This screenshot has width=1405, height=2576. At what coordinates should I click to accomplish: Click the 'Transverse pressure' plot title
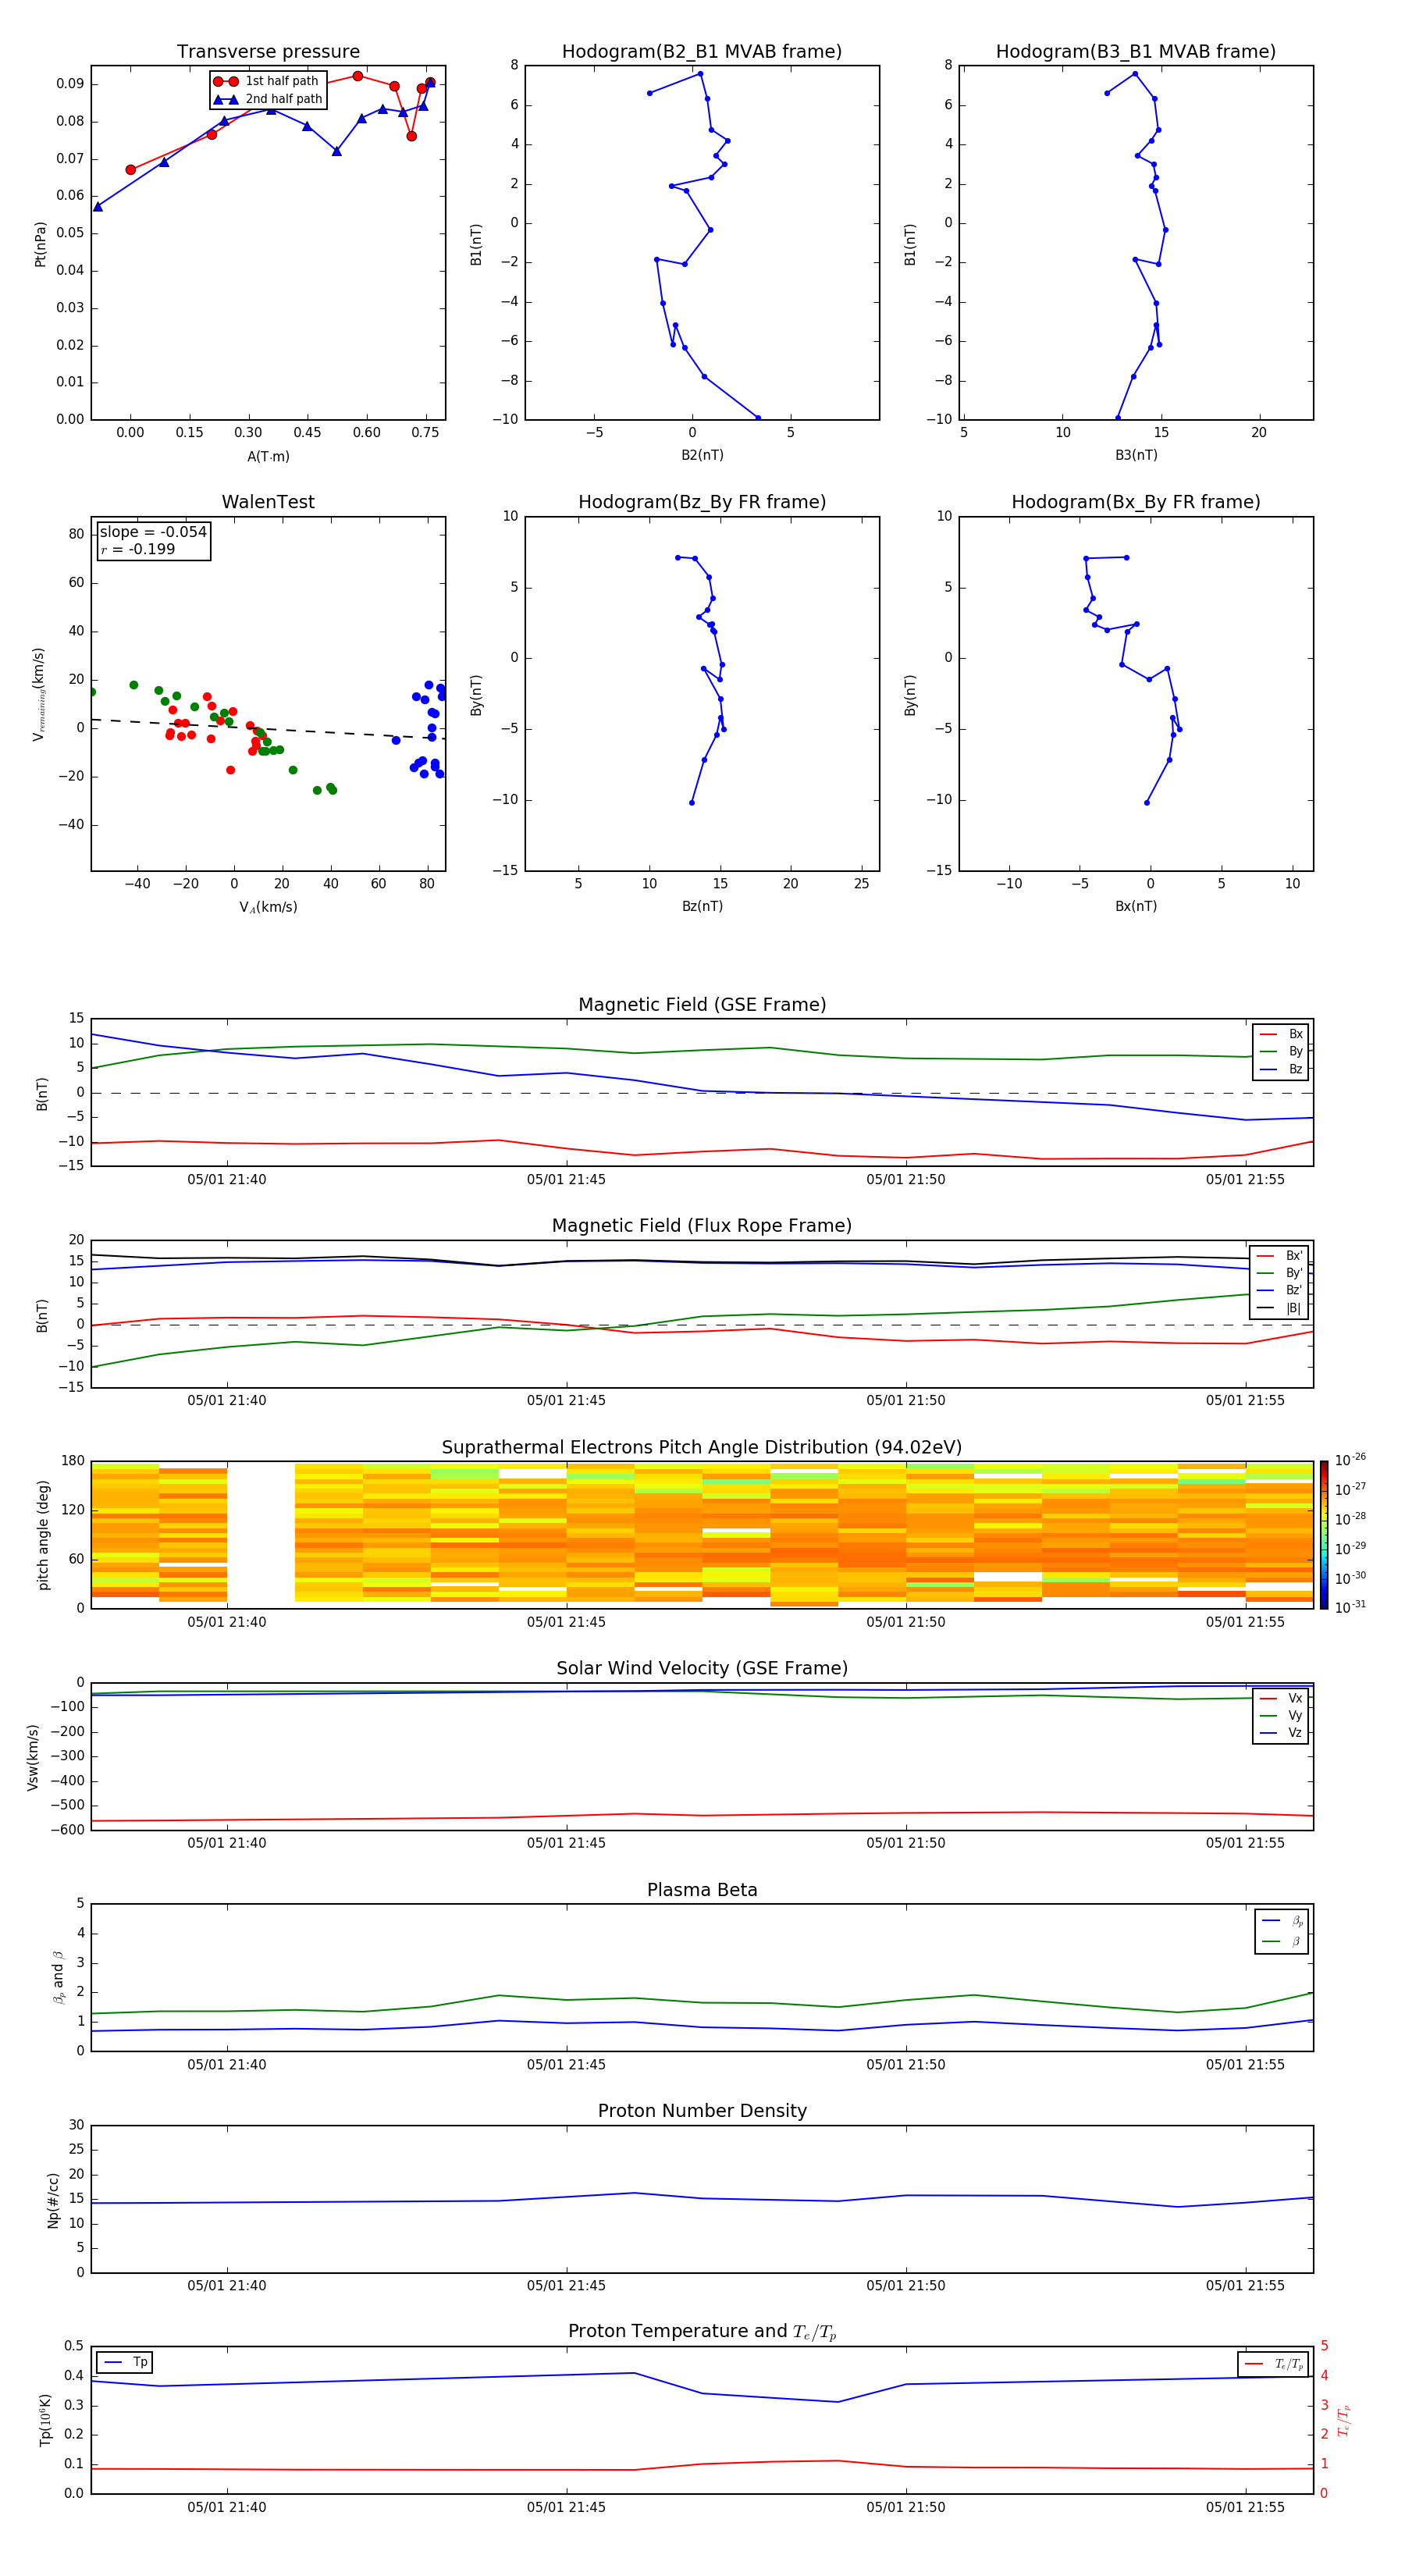click(x=268, y=52)
